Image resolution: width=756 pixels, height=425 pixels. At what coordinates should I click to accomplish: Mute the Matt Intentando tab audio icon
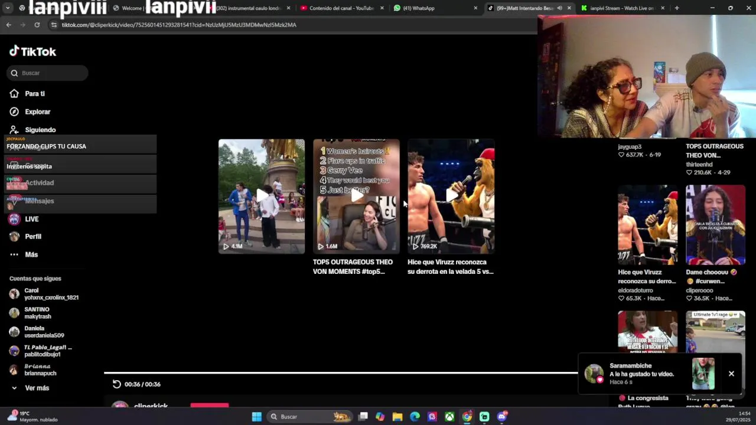click(x=559, y=8)
